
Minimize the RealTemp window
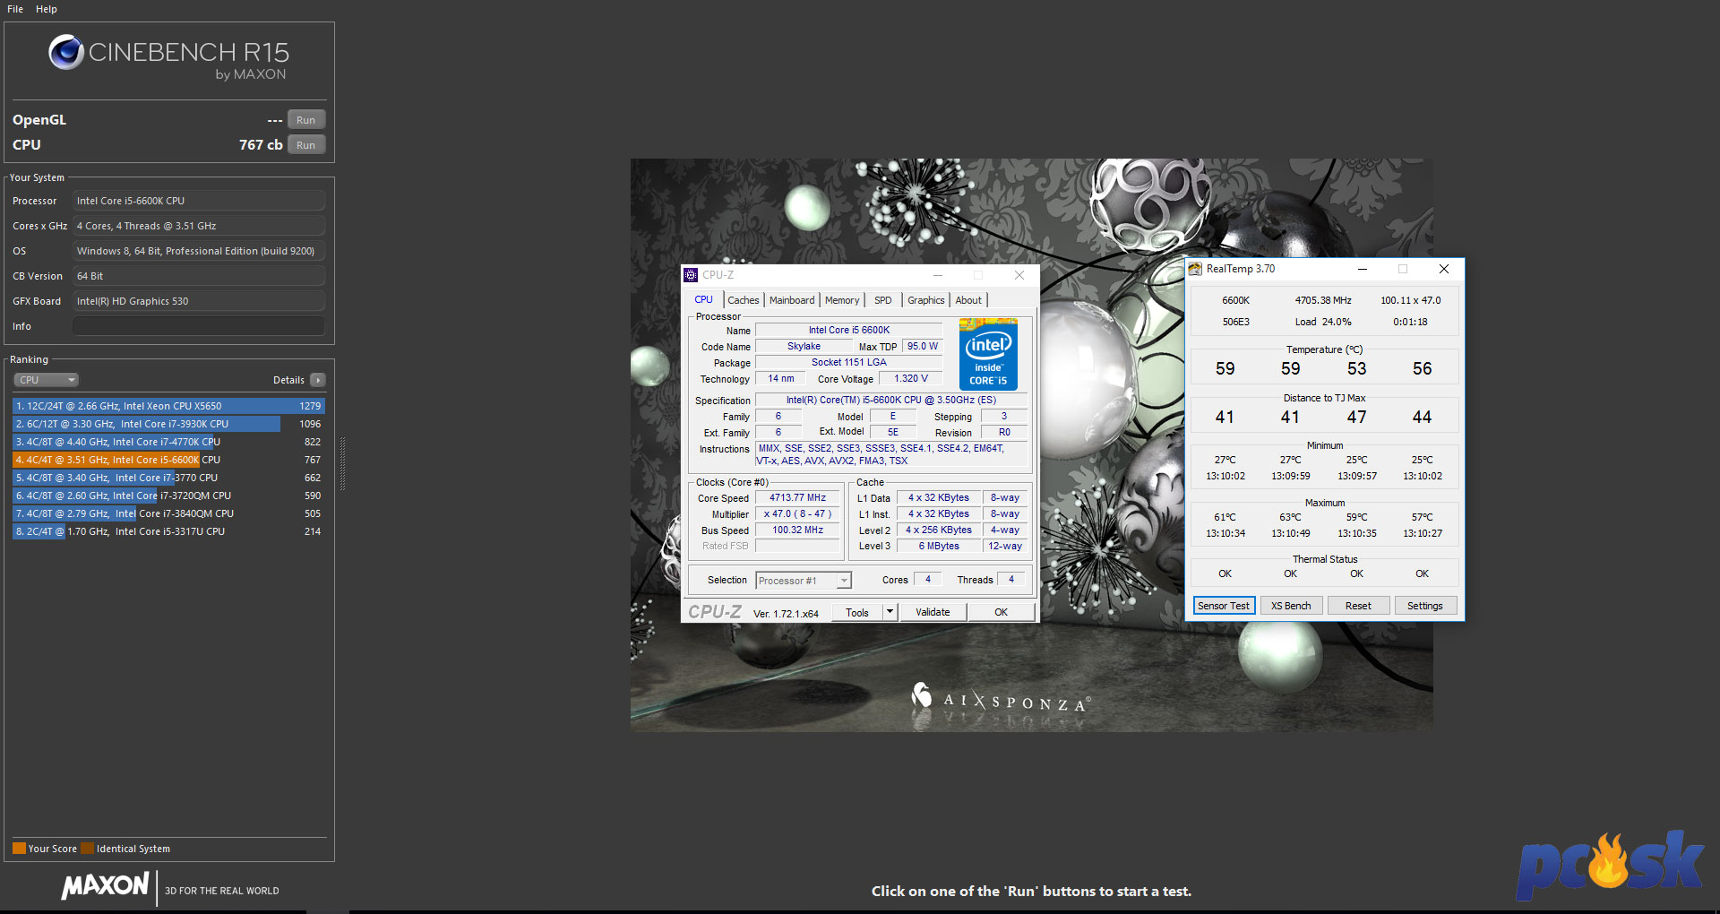[x=1363, y=269]
